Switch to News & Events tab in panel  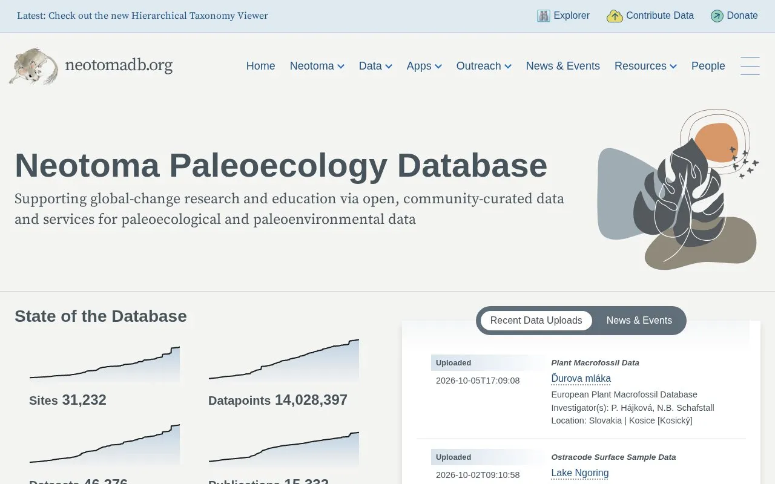click(x=639, y=321)
